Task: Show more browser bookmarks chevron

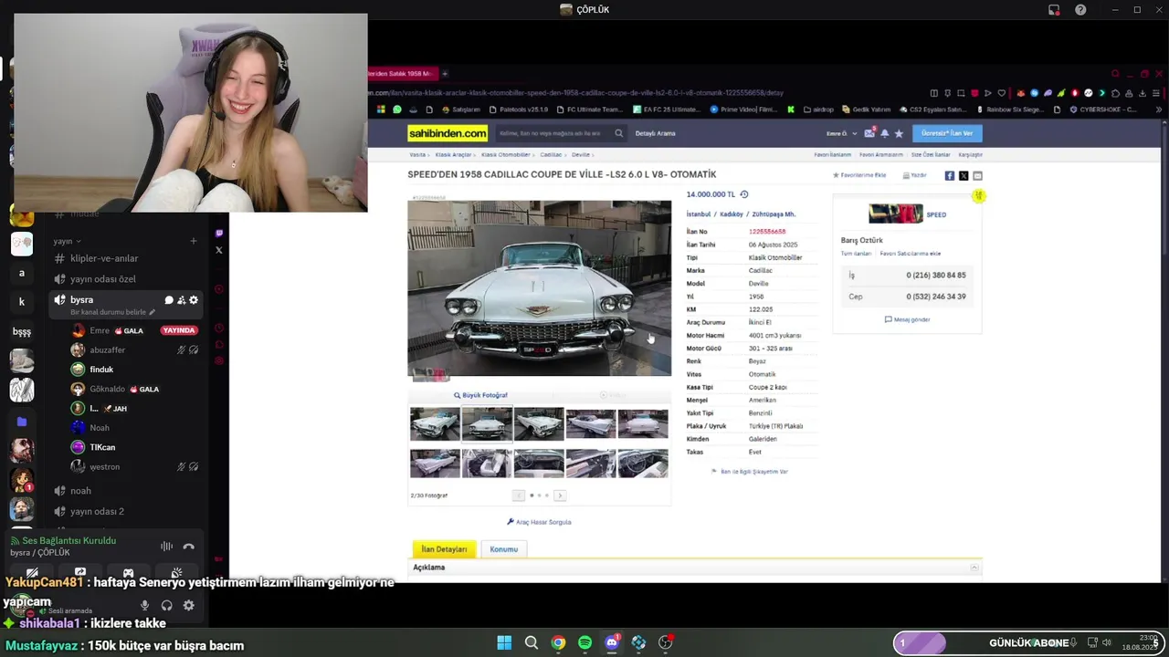Action: tap(1159, 109)
